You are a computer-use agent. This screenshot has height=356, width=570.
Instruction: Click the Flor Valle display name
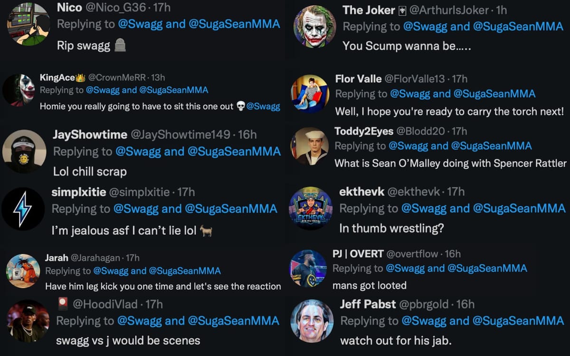(357, 78)
